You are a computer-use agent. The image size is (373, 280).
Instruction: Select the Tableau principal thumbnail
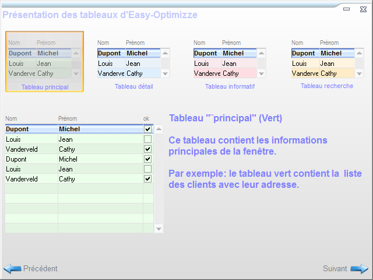click(44, 62)
